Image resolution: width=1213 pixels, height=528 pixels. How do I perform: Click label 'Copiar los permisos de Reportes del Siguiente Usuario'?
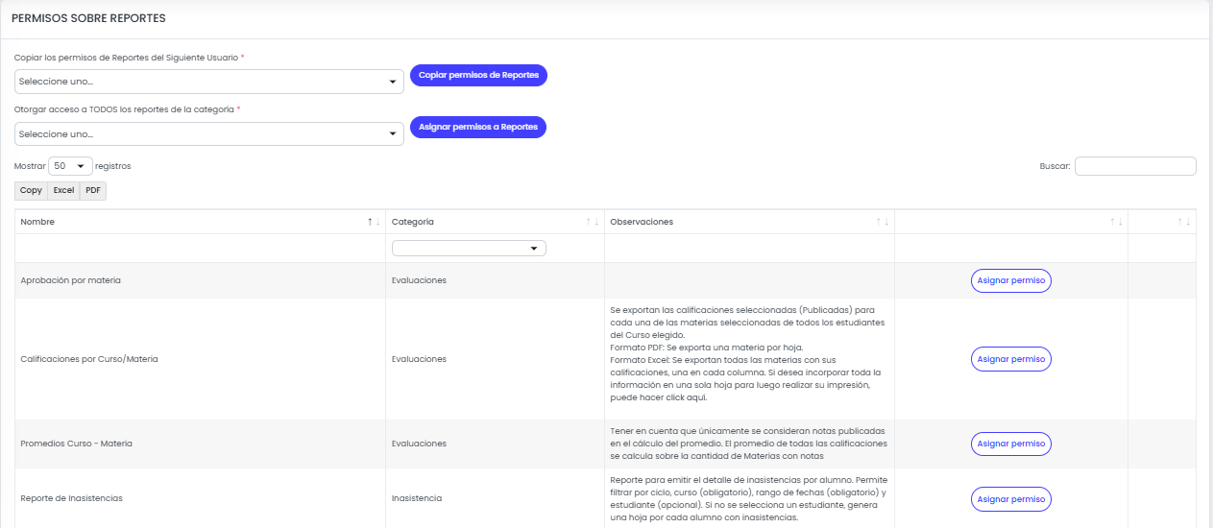(126, 58)
